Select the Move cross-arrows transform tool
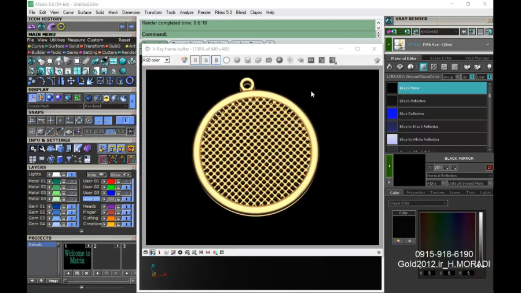 coord(71,80)
